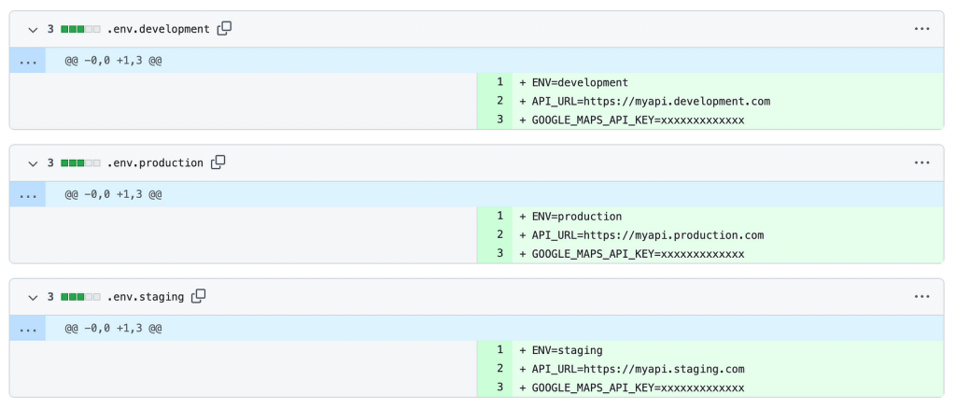Screen dimensions: 956x409
Task: Open the .env.production file link
Action: (x=154, y=162)
